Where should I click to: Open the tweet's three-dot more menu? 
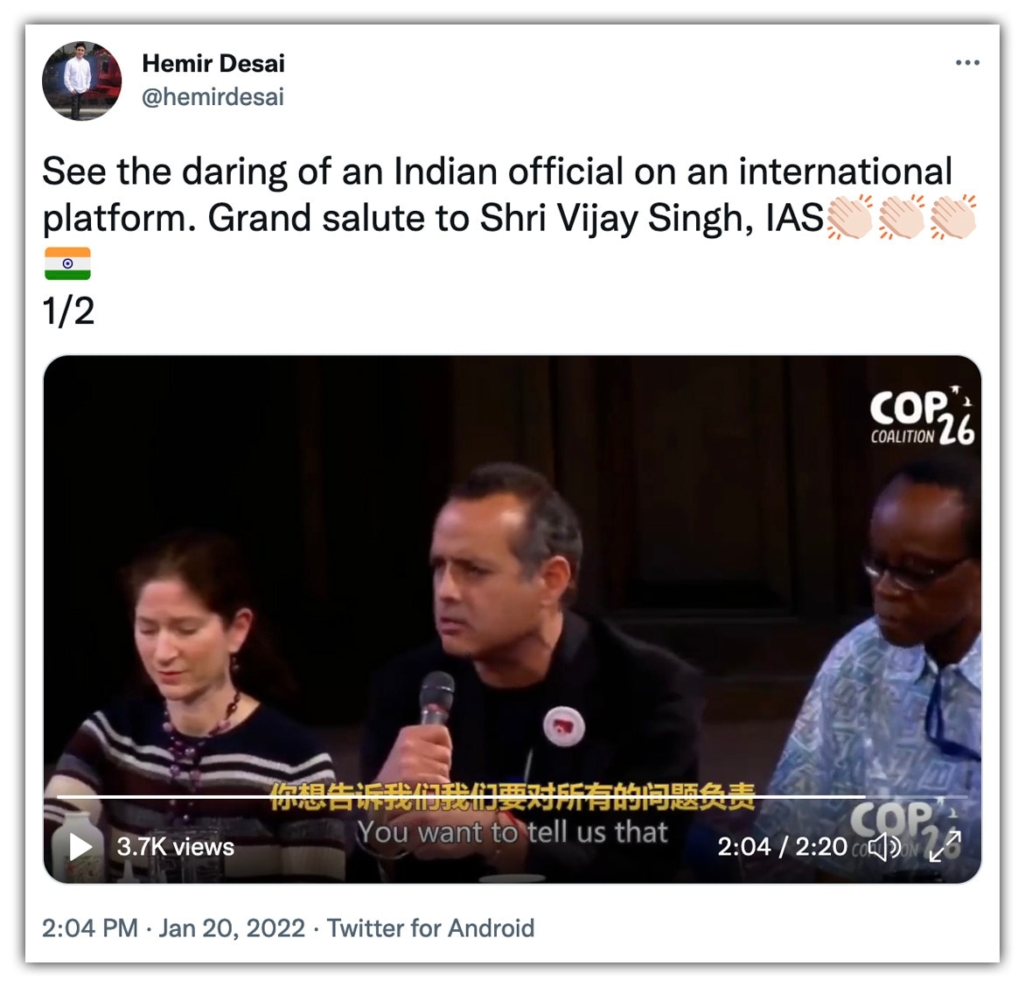967,63
